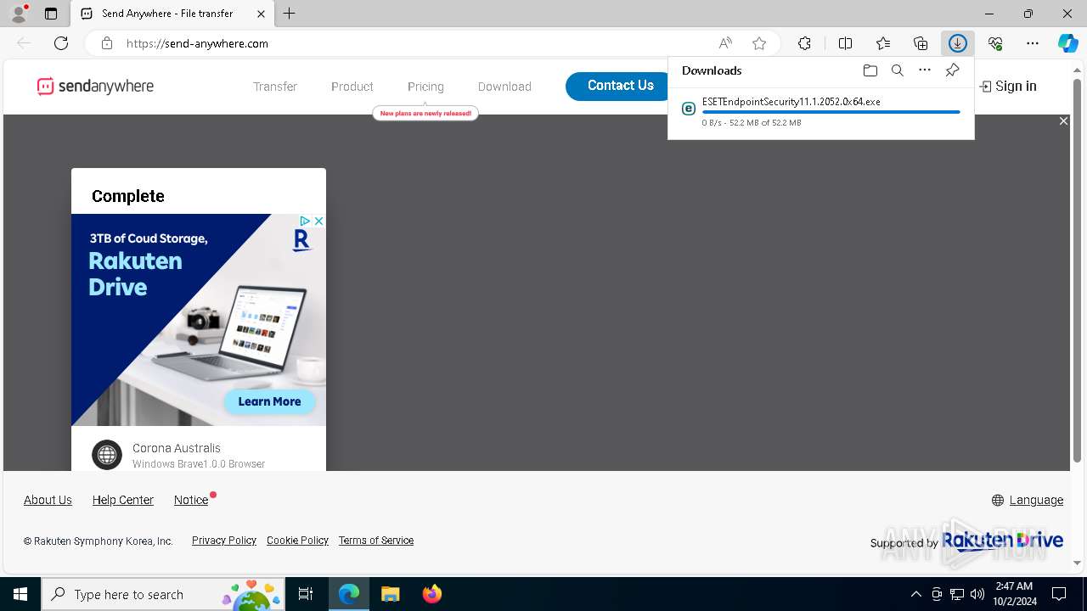Open Favorites list icon
The width and height of the screenshot is (1087, 611).
point(883,43)
